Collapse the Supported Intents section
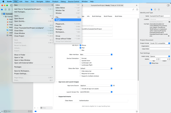The height and width of the screenshot is (113, 171). (57, 97)
